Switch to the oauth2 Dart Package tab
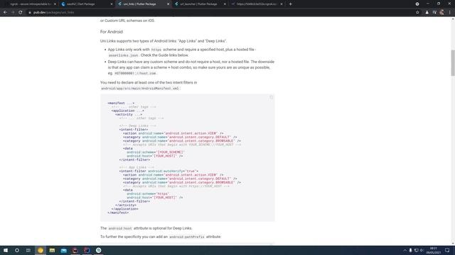455x255 pixels. [x=86, y=4]
